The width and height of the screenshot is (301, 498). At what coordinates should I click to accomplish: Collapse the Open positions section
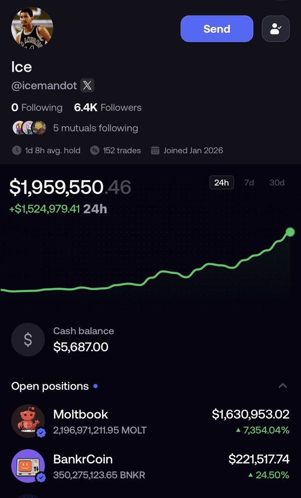tap(283, 386)
